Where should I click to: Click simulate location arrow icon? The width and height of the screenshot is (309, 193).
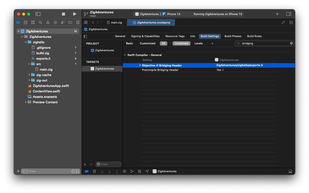point(147,171)
